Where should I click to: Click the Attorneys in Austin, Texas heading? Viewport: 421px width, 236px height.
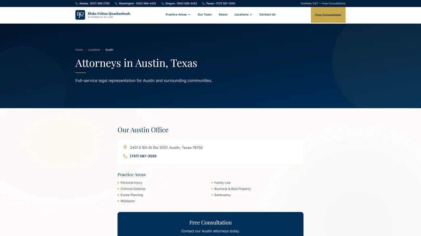136,63
